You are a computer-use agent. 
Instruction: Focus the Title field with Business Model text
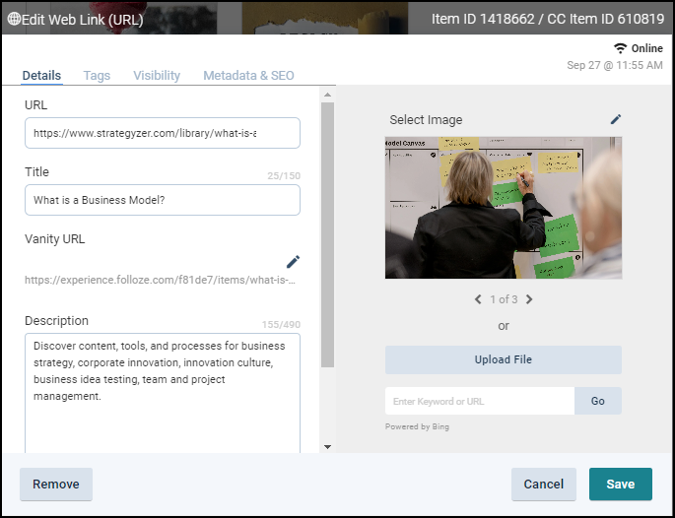click(x=162, y=200)
